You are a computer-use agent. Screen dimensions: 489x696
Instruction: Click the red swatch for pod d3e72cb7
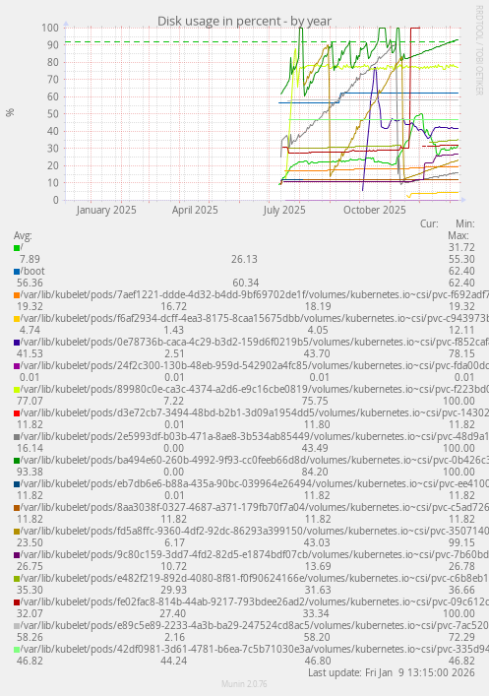[x=17, y=412]
